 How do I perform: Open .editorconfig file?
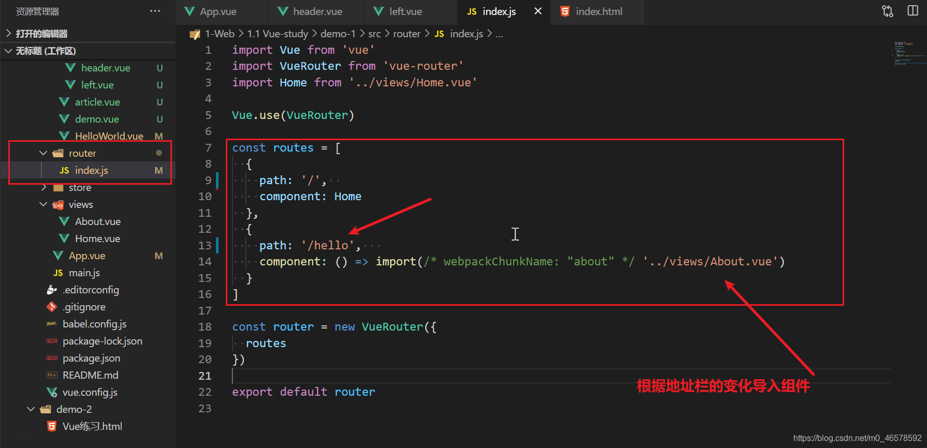[91, 290]
